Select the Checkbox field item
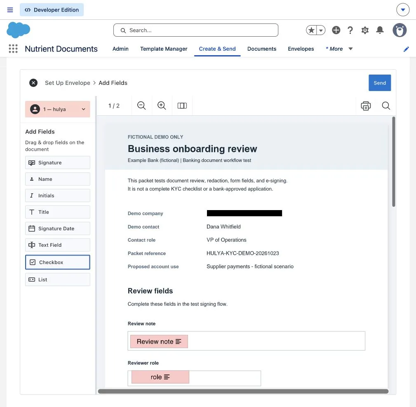Image resolution: width=416 pixels, height=407 pixels. 58,262
